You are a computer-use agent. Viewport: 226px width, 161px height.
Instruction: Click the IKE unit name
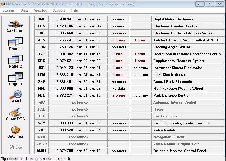pos(42,68)
